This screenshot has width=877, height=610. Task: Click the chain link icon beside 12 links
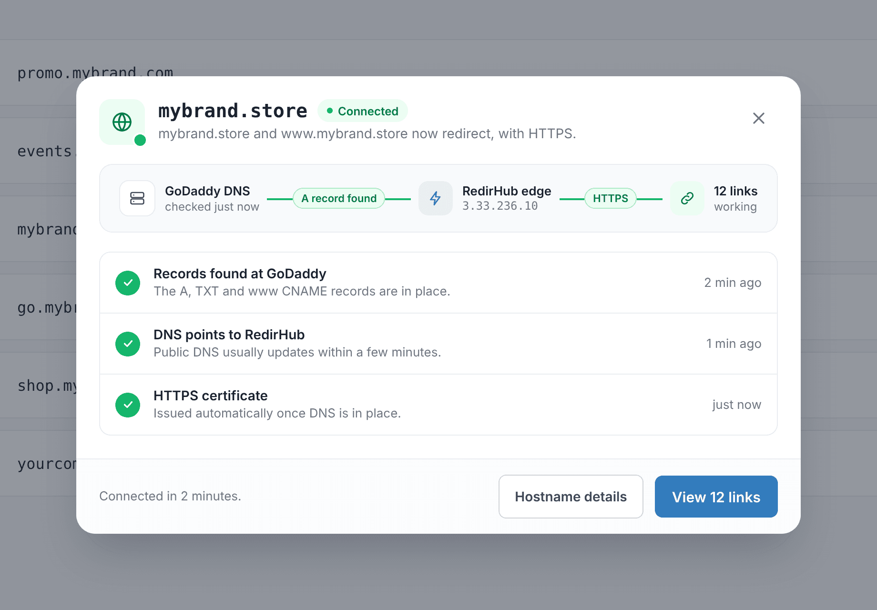pos(687,198)
